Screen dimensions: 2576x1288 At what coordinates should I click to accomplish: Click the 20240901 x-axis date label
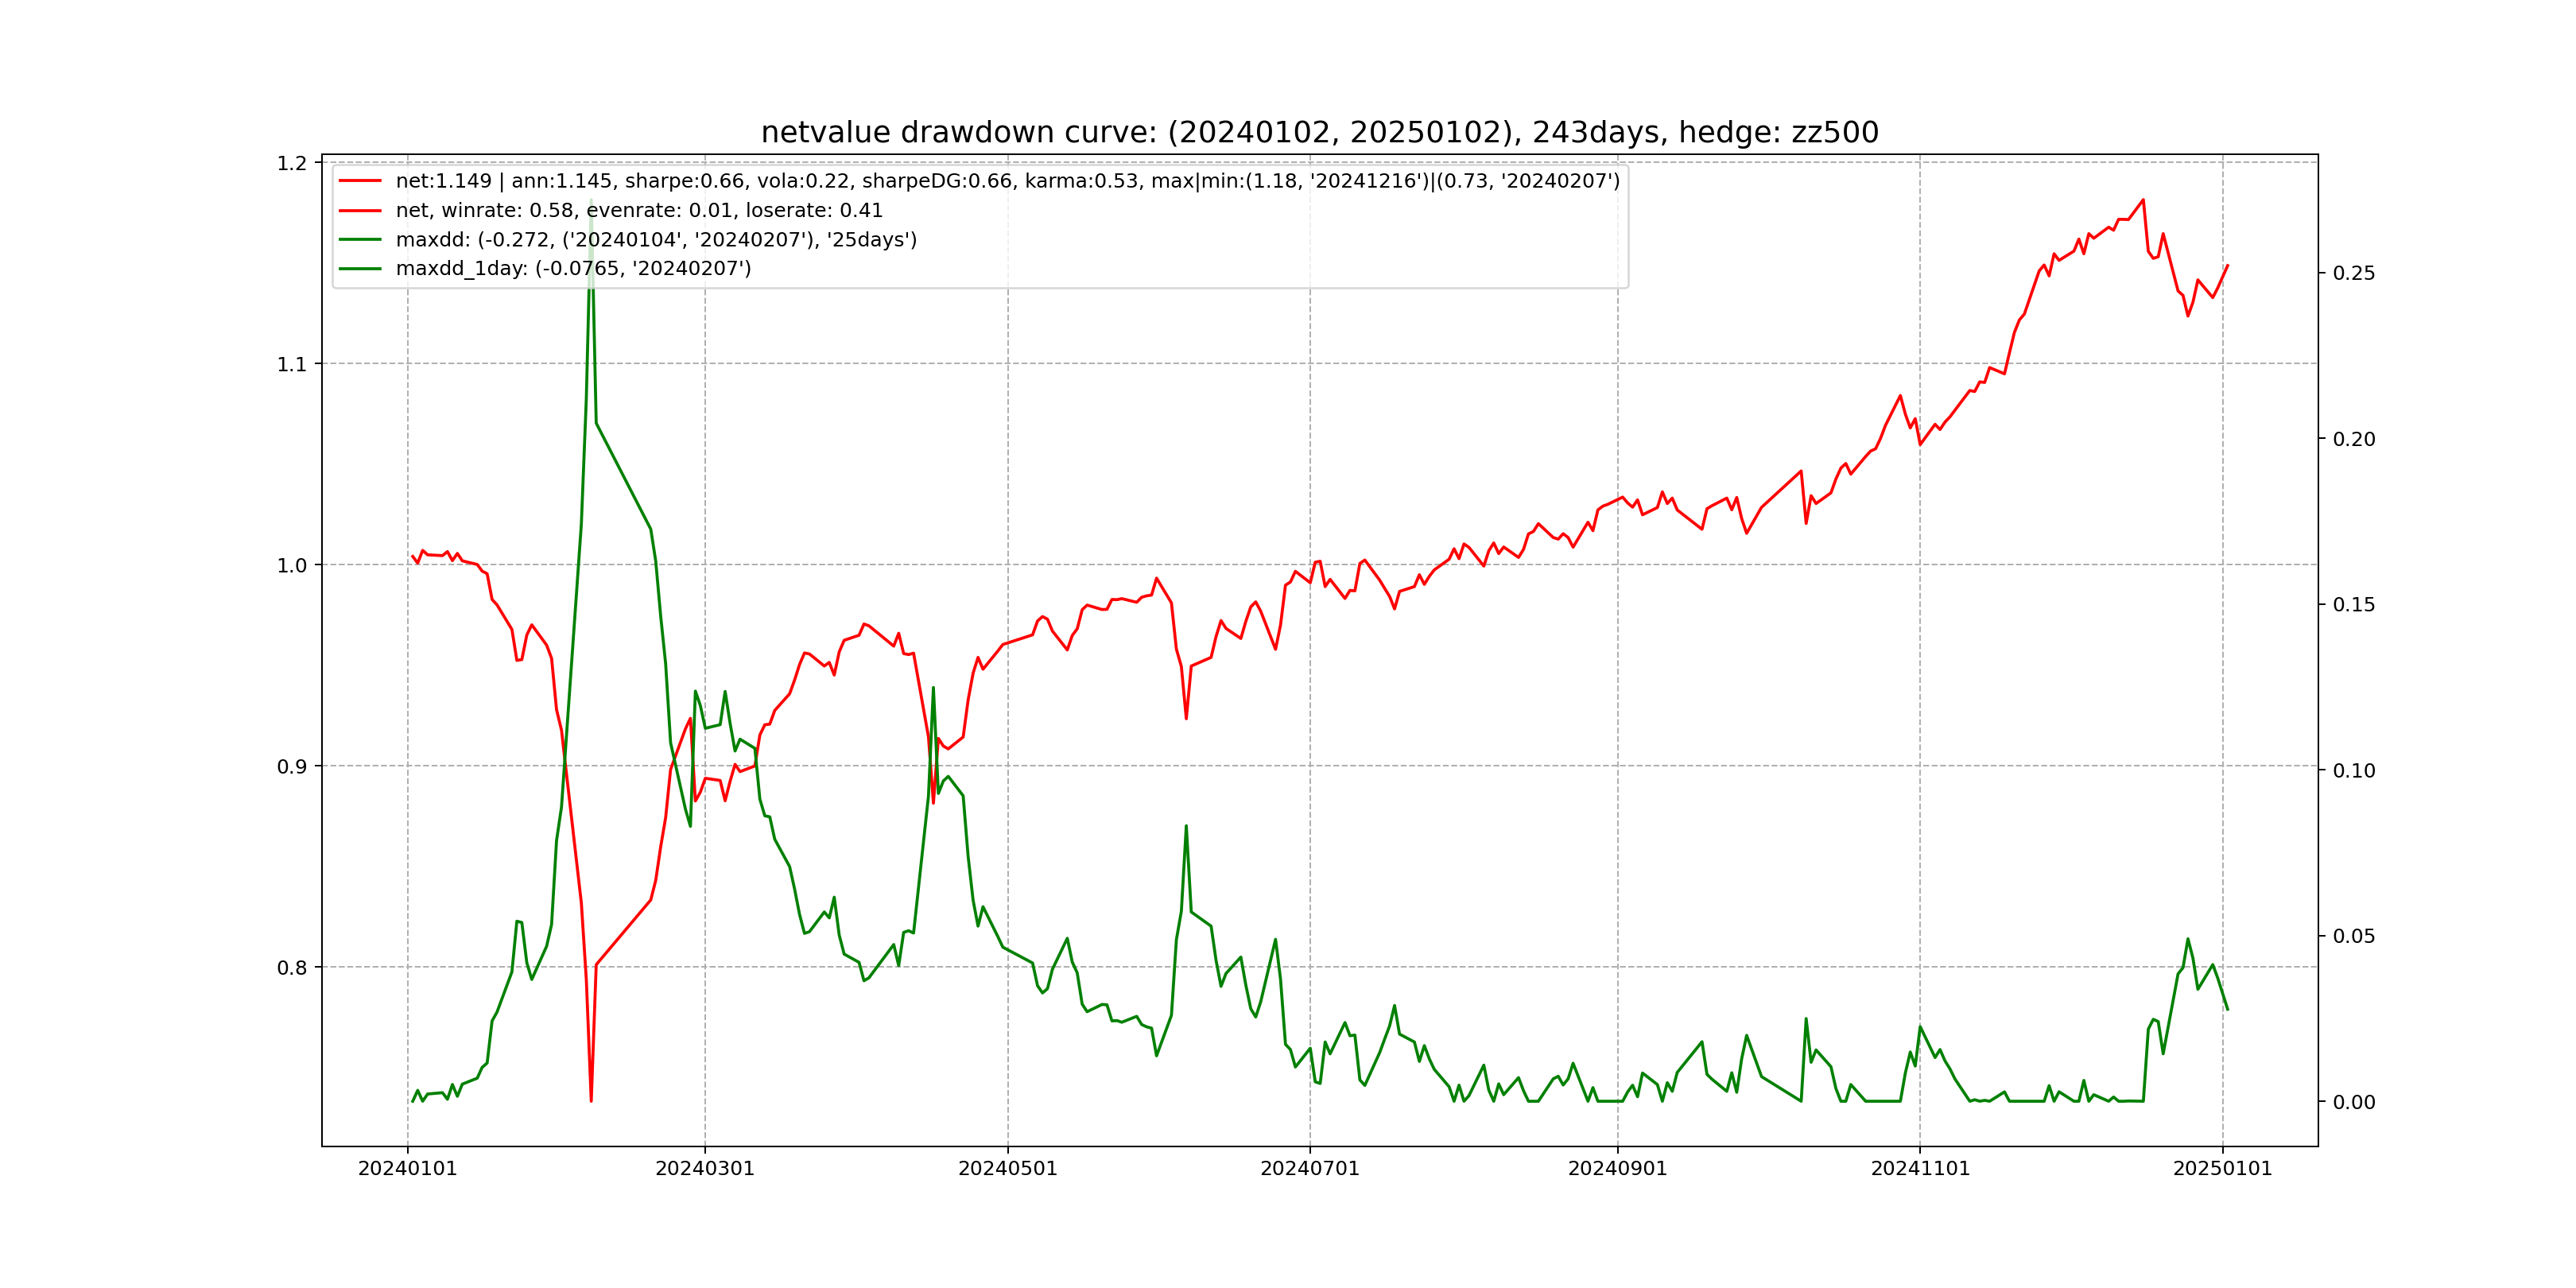pyautogui.click(x=1617, y=1169)
